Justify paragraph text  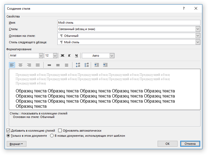[38, 65]
